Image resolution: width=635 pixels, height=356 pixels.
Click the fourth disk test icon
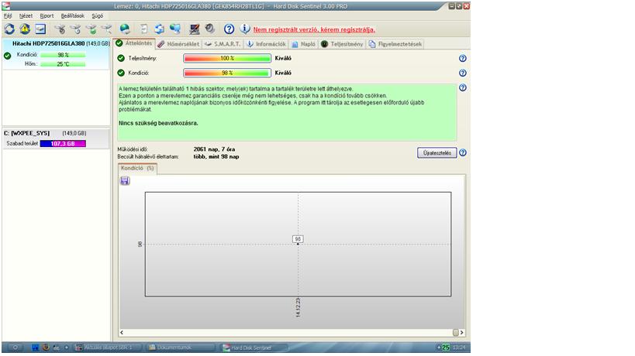coord(106,29)
